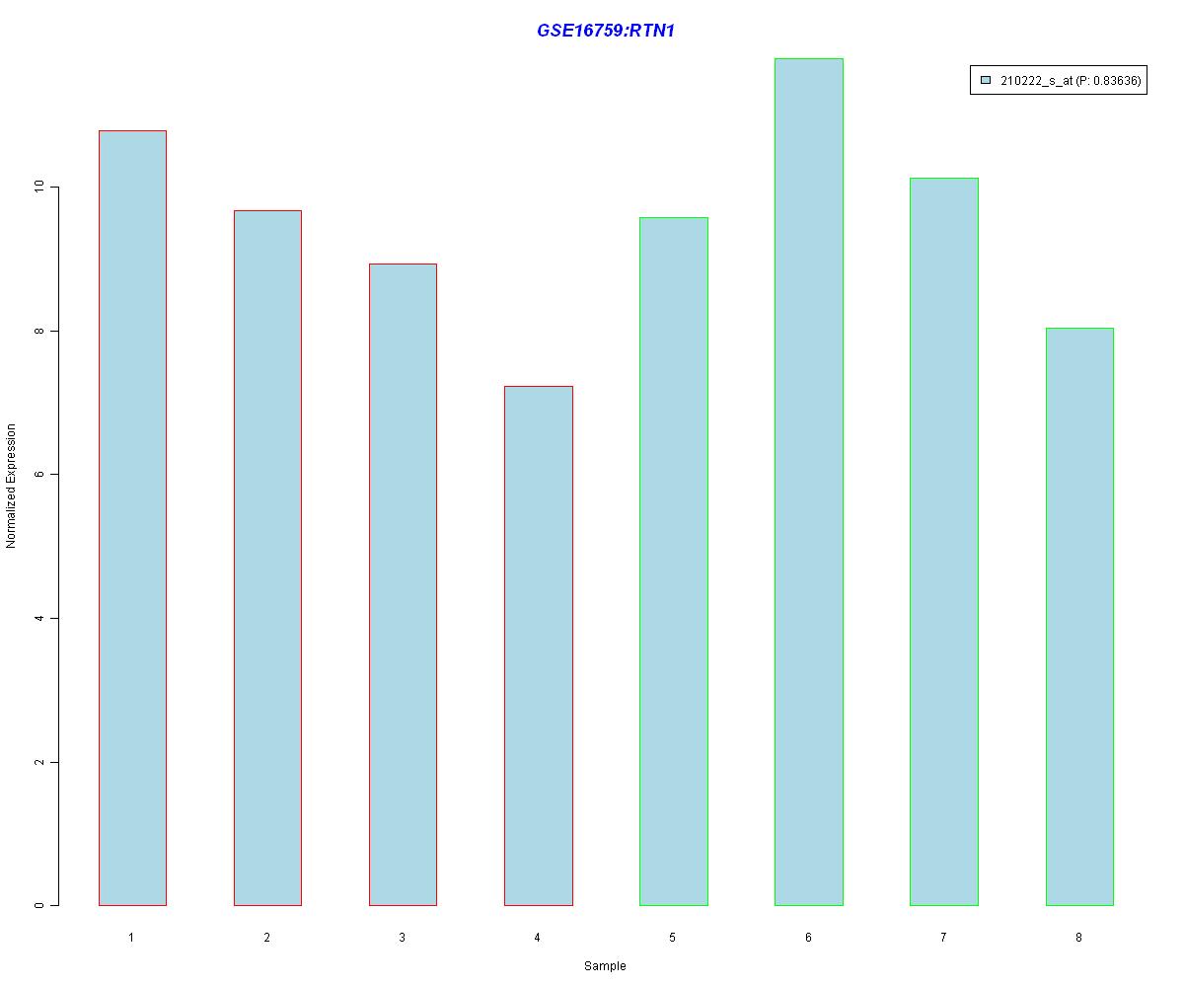1184x987 pixels.
Task: Click the legend's light blue color swatch
Action: (985, 81)
